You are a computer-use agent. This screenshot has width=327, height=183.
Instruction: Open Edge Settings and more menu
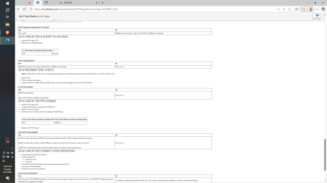(x=317, y=9)
